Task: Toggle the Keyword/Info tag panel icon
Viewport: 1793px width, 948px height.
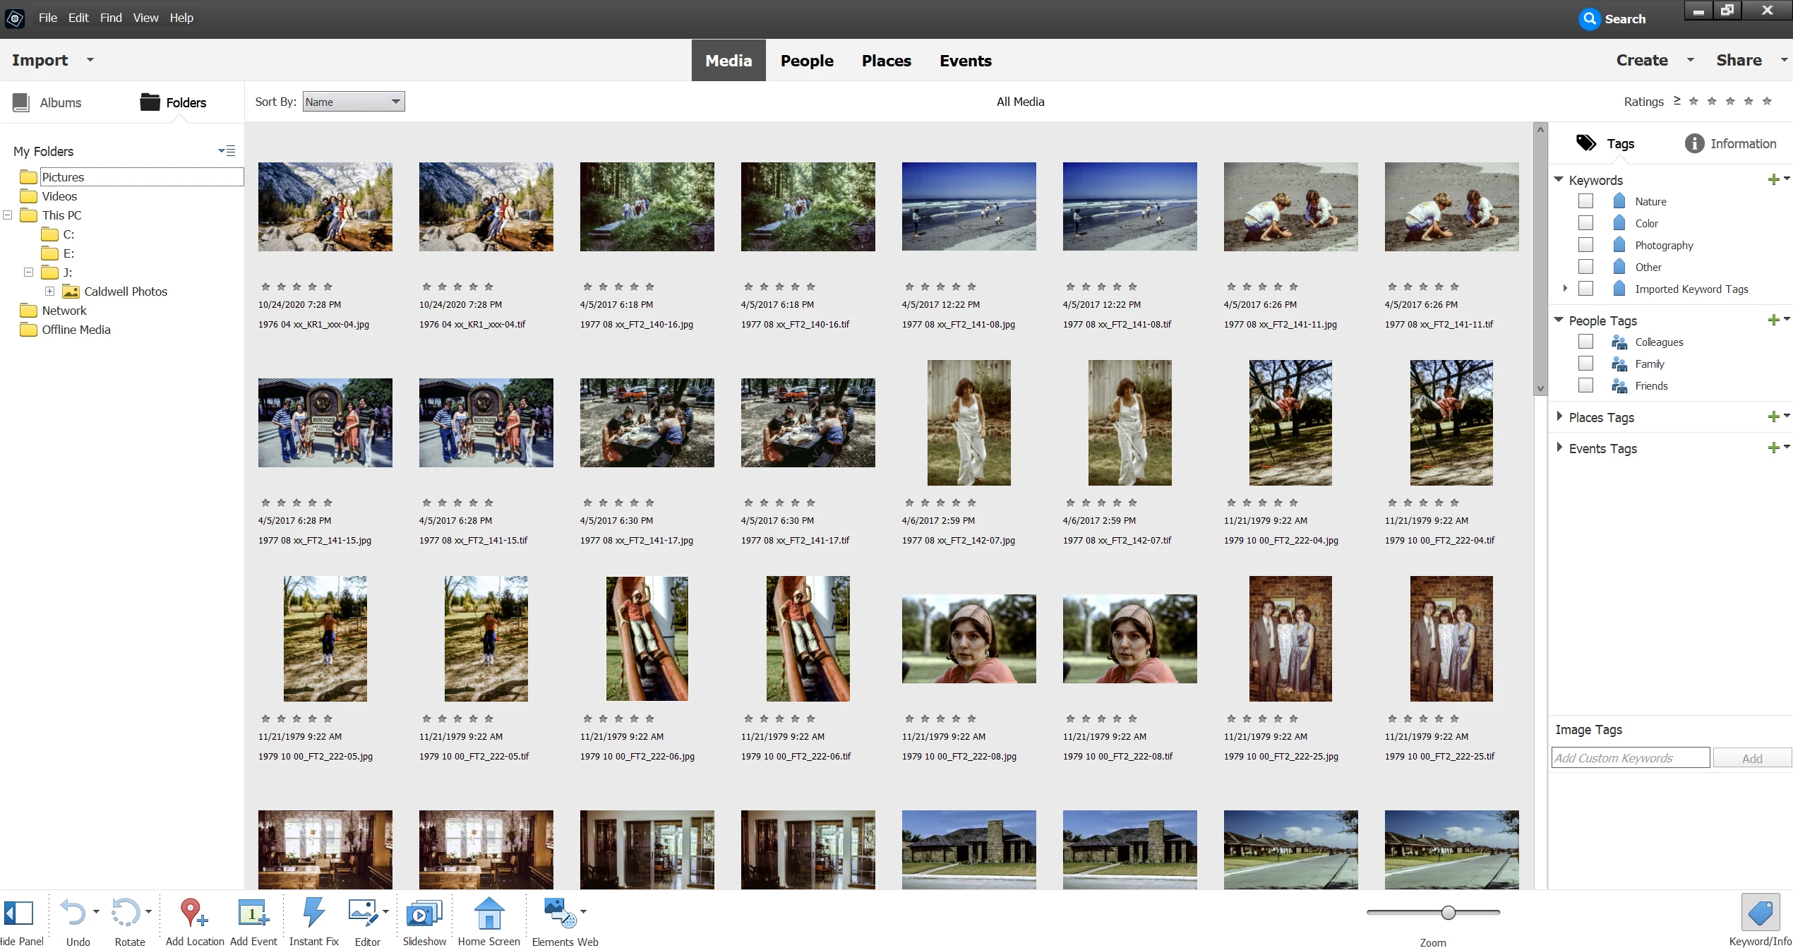Action: [1760, 913]
